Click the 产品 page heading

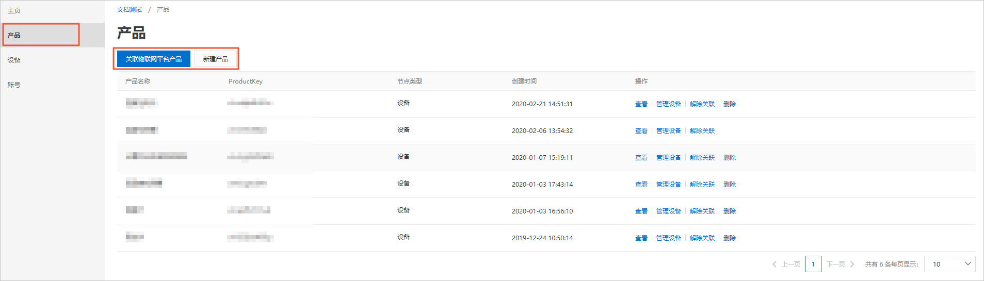pos(132,33)
